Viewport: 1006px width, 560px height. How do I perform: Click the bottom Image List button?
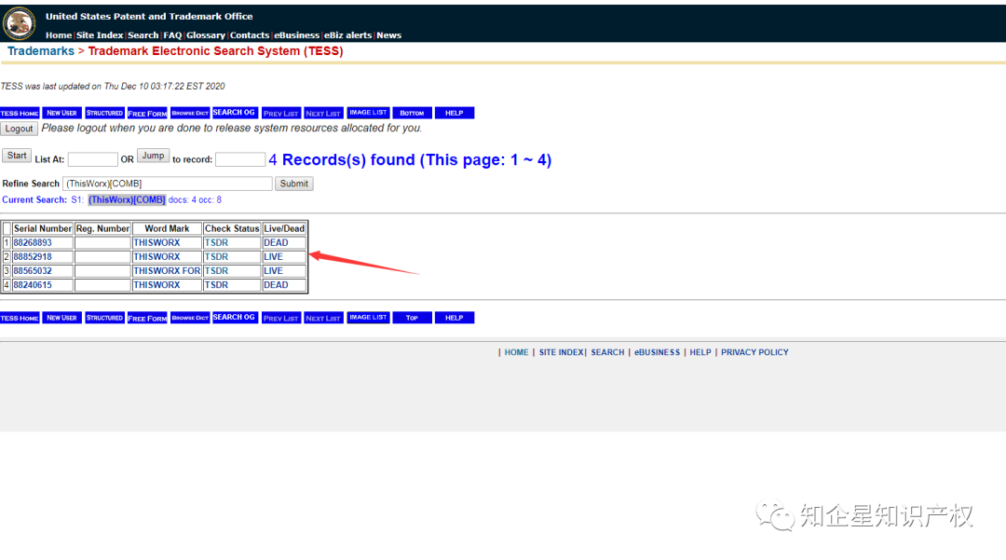368,318
